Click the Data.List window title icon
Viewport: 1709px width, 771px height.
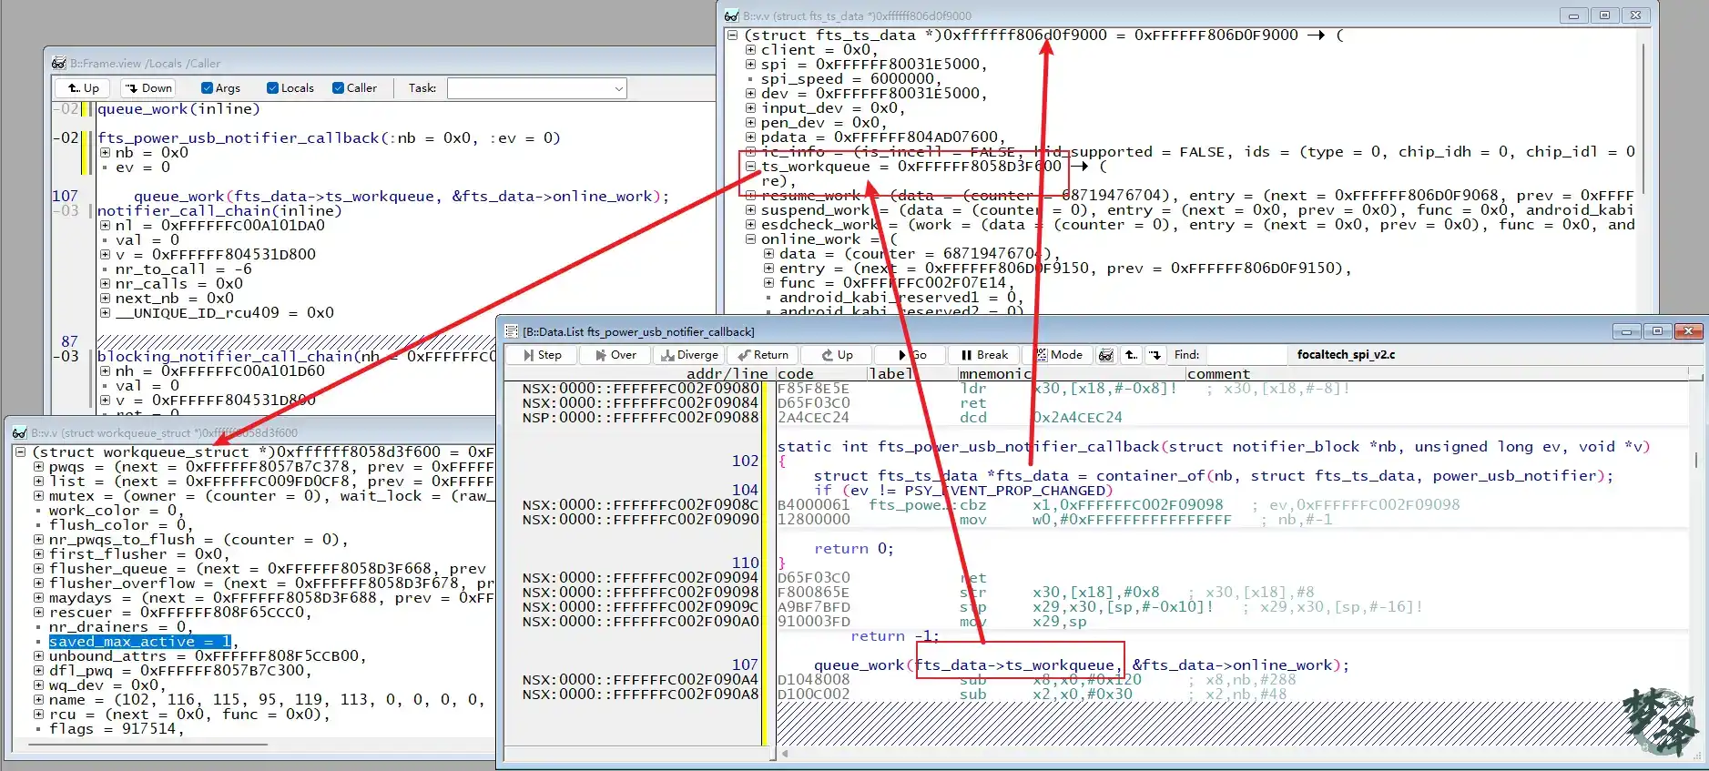pos(512,331)
